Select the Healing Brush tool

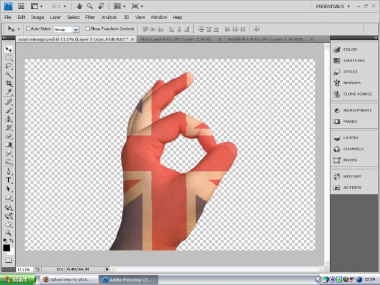click(8, 102)
